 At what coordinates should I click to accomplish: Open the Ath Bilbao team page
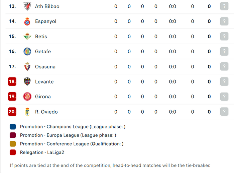[x=47, y=6]
